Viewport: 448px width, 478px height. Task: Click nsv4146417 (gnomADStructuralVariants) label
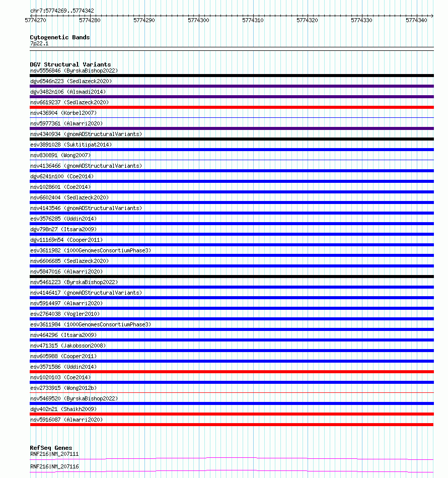click(x=86, y=293)
